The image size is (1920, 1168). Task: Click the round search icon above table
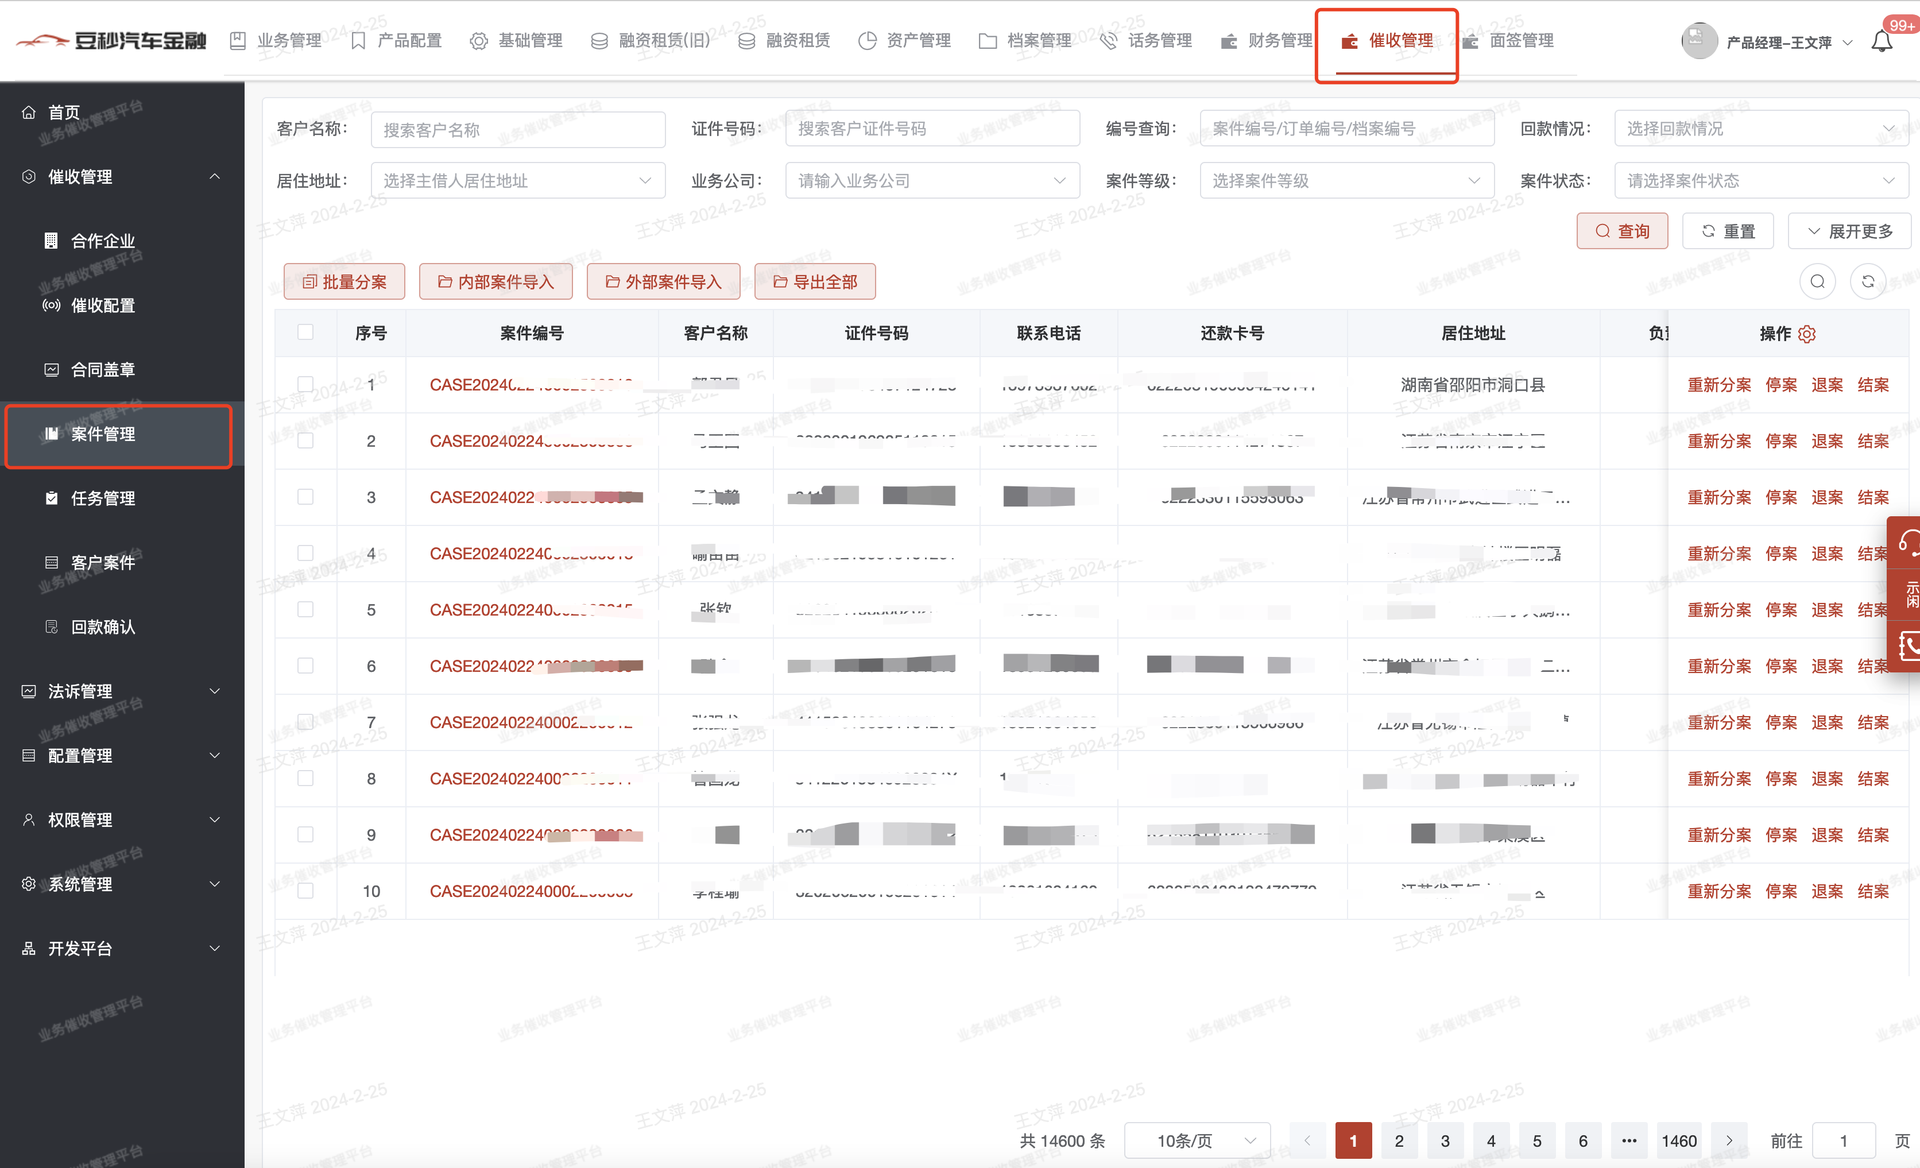pyautogui.click(x=1817, y=281)
